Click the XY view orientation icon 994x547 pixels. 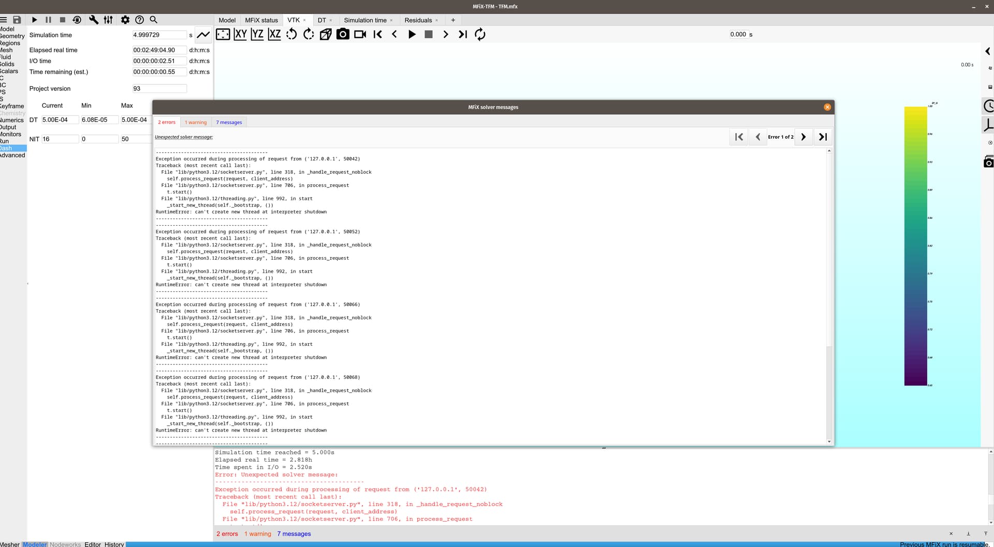tap(240, 34)
